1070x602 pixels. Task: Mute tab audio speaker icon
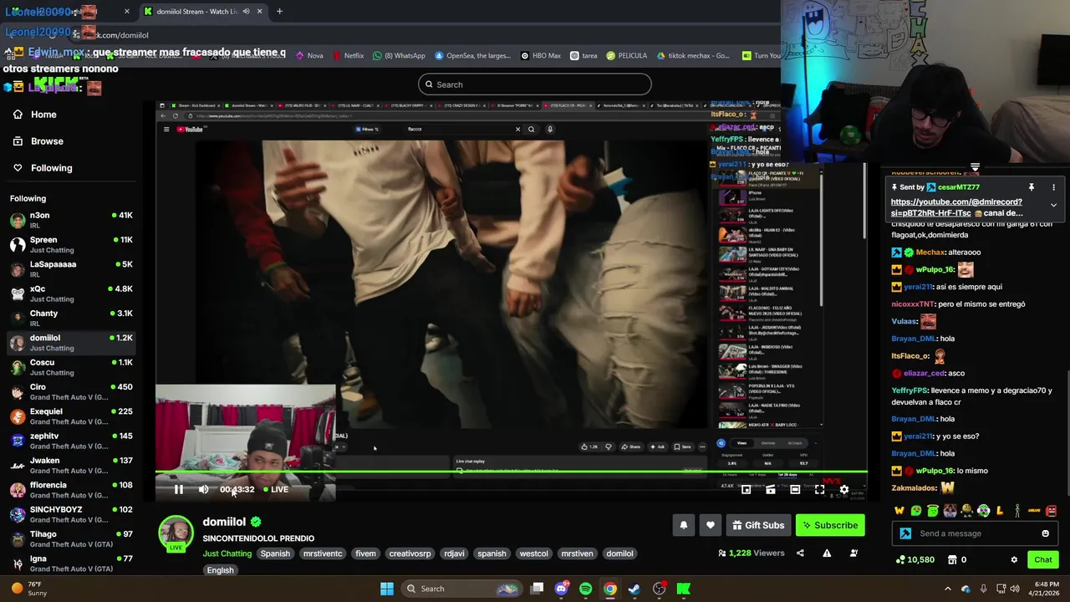click(x=246, y=12)
